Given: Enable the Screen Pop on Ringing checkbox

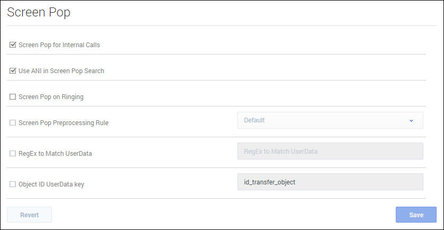Looking at the screenshot, I should point(13,97).
